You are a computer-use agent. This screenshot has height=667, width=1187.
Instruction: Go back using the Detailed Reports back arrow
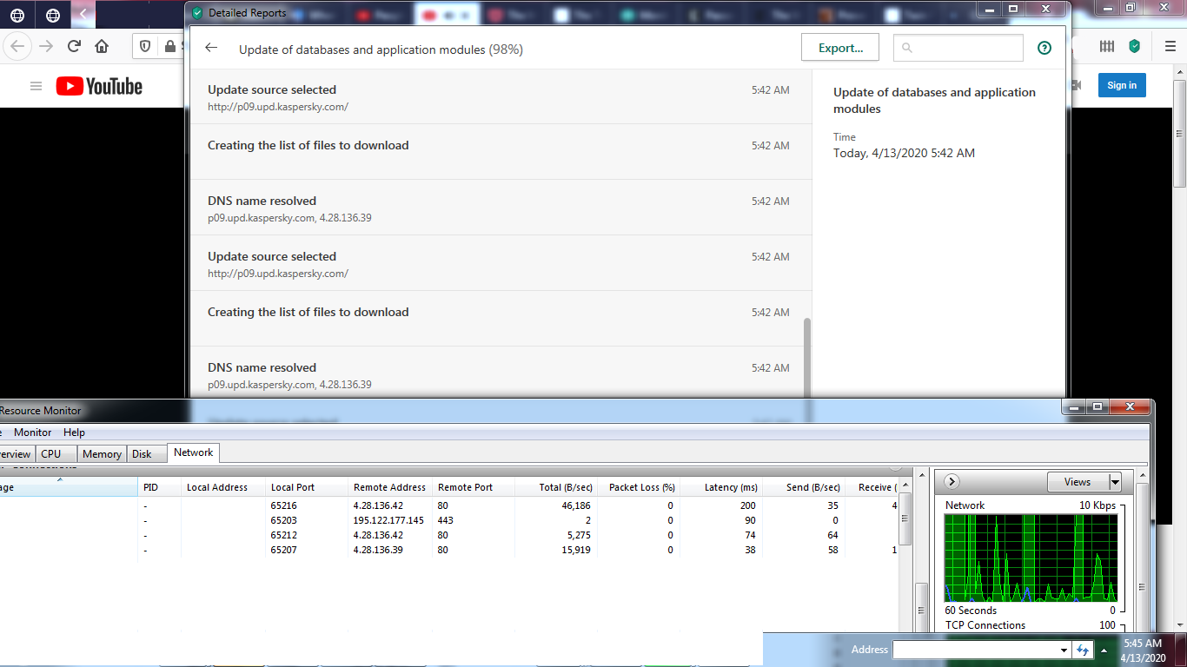(211, 48)
